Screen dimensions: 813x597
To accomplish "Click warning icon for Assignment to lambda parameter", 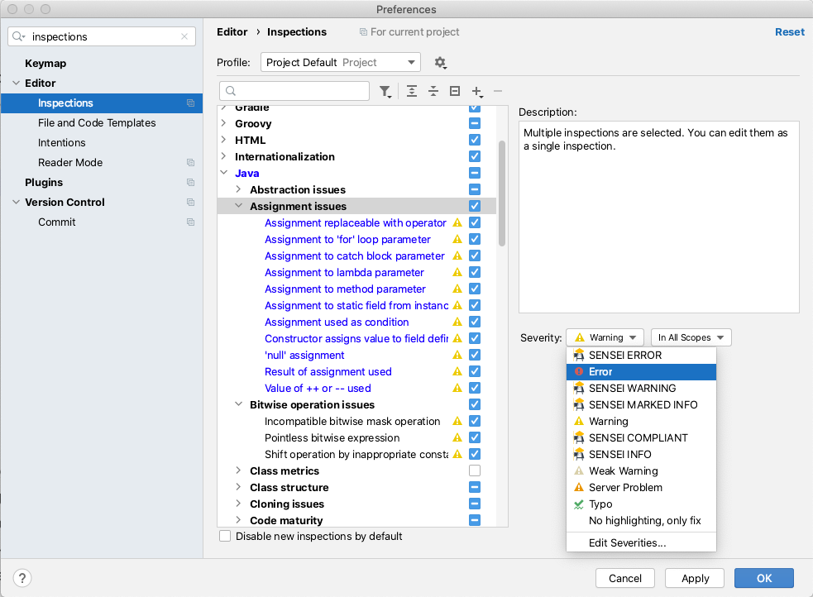I will (x=457, y=272).
